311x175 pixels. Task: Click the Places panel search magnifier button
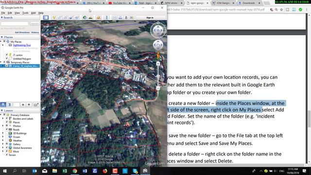point(3,105)
